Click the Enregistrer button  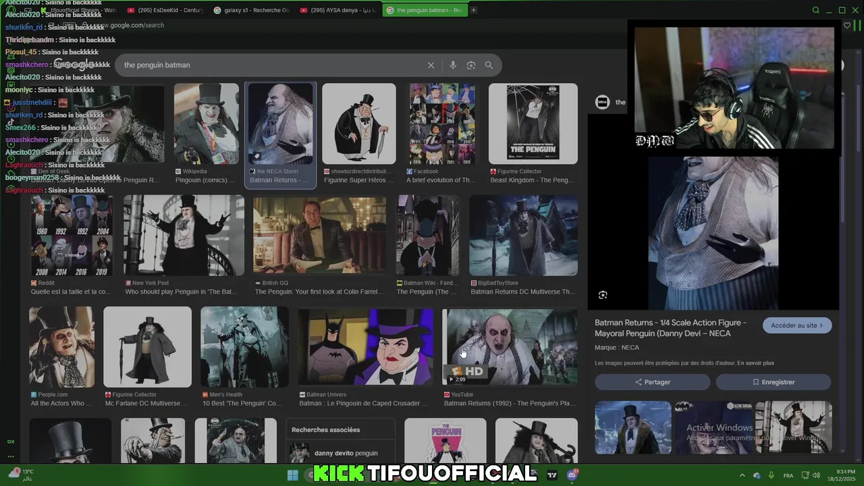(x=774, y=382)
